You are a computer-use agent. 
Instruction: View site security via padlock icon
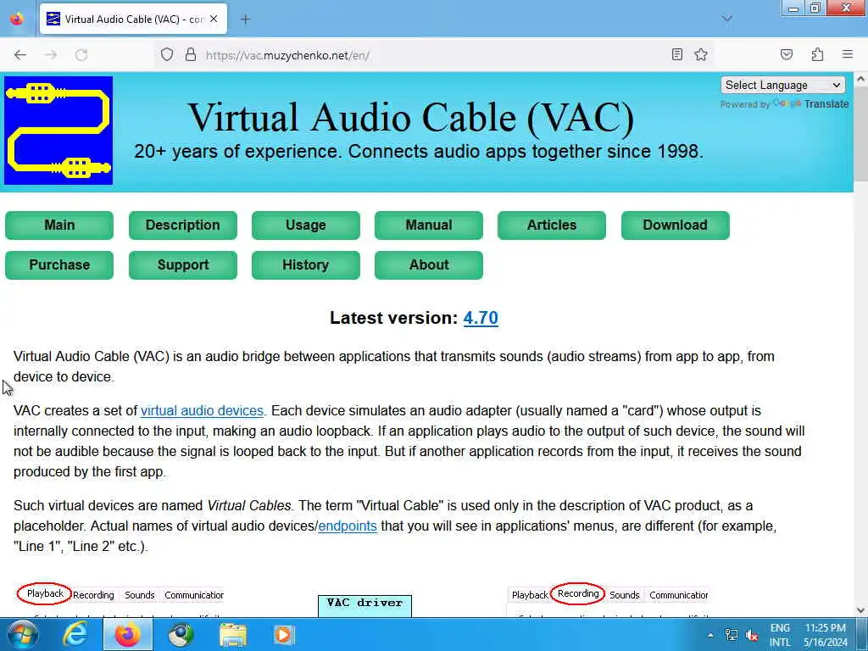point(191,55)
